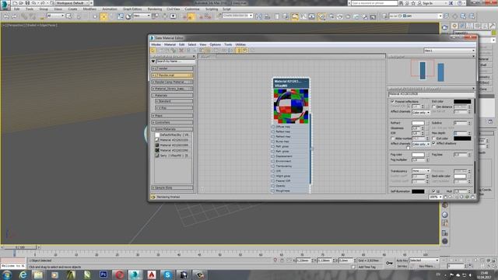498x280 pixels.
Task: Click the Mirror tool icon in main toolbar
Action: point(259,16)
